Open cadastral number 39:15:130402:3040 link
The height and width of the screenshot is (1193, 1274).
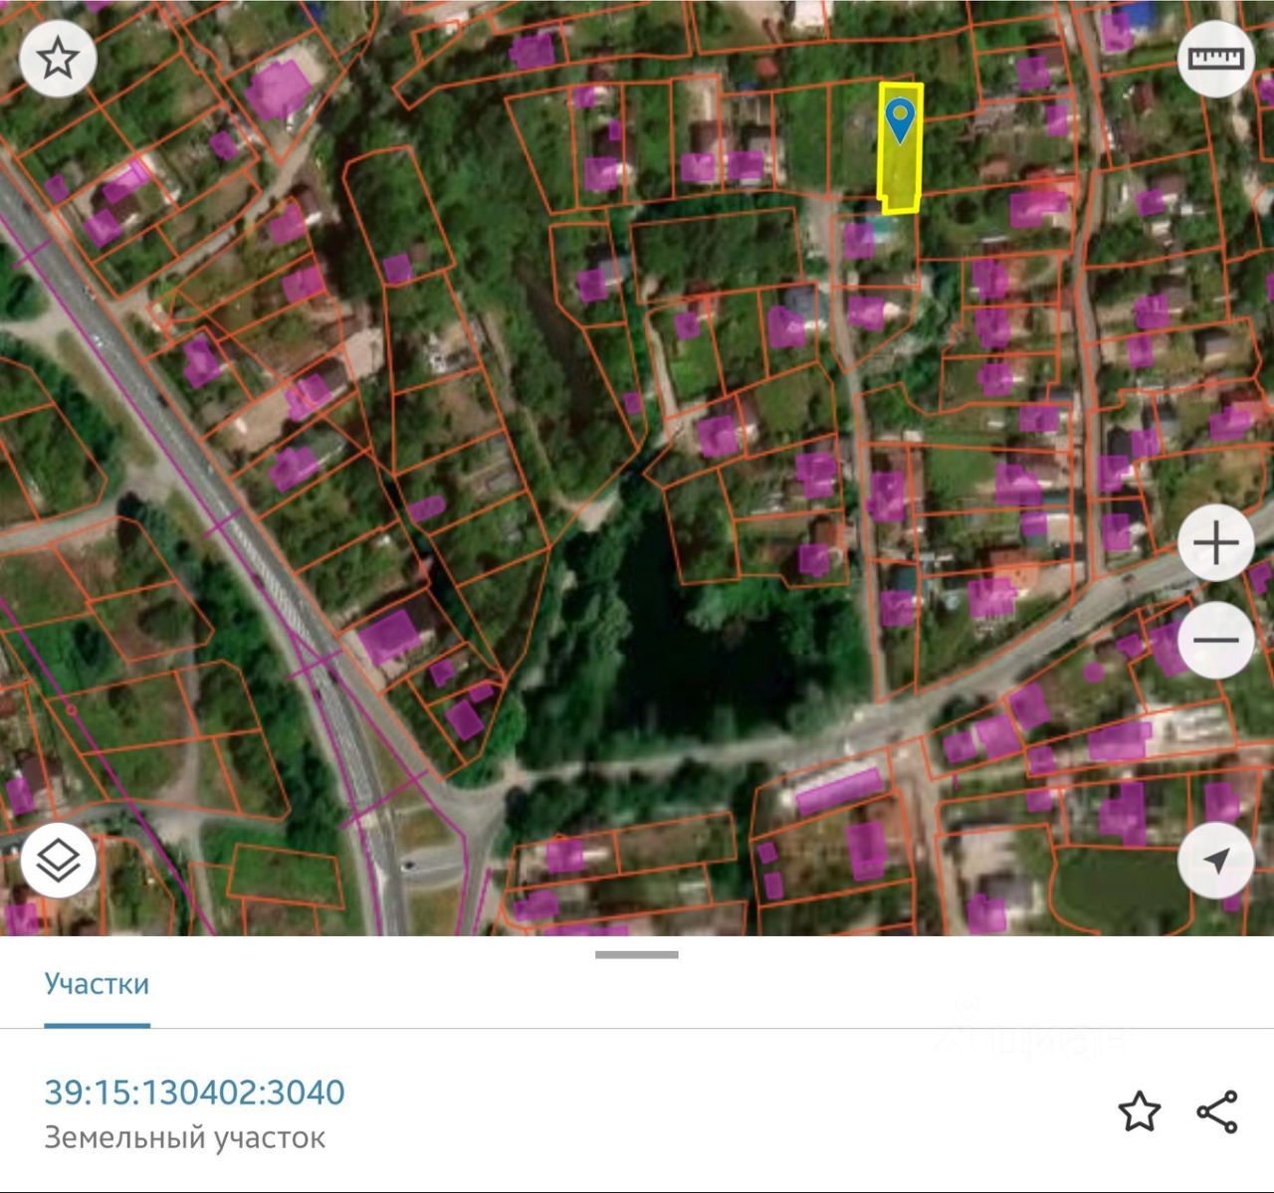(195, 1093)
